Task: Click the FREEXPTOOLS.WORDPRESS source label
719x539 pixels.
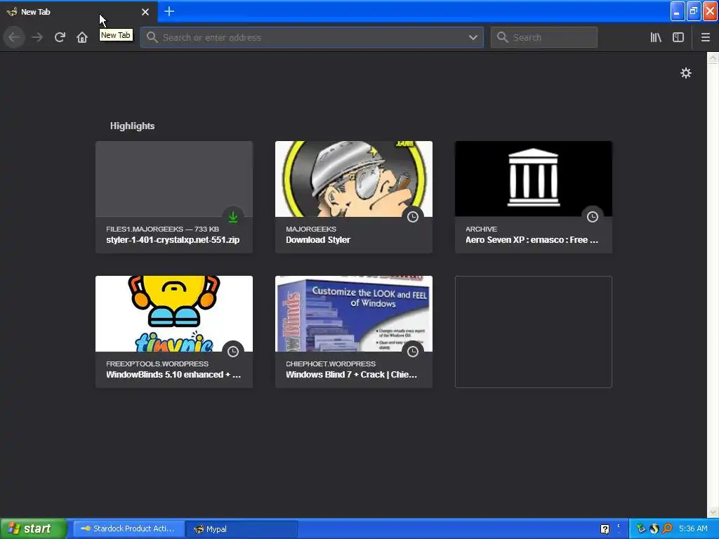Action: tap(157, 364)
